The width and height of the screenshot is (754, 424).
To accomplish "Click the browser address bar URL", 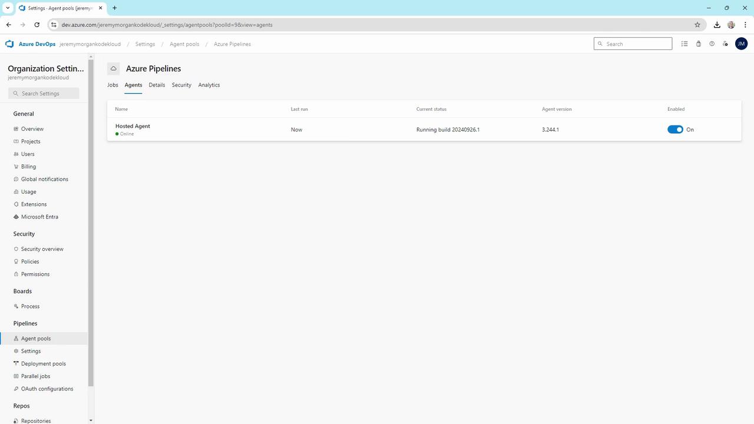I will [x=167, y=25].
